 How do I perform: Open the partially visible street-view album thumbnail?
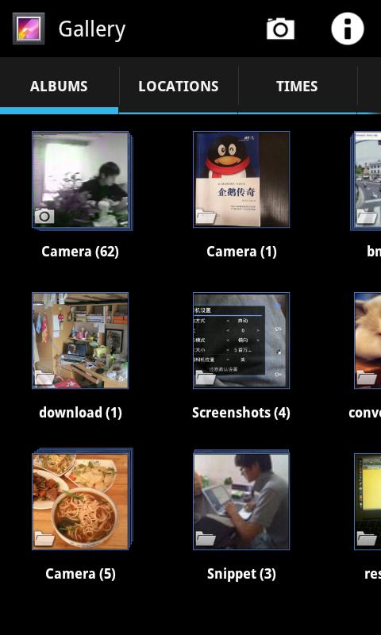366,181
